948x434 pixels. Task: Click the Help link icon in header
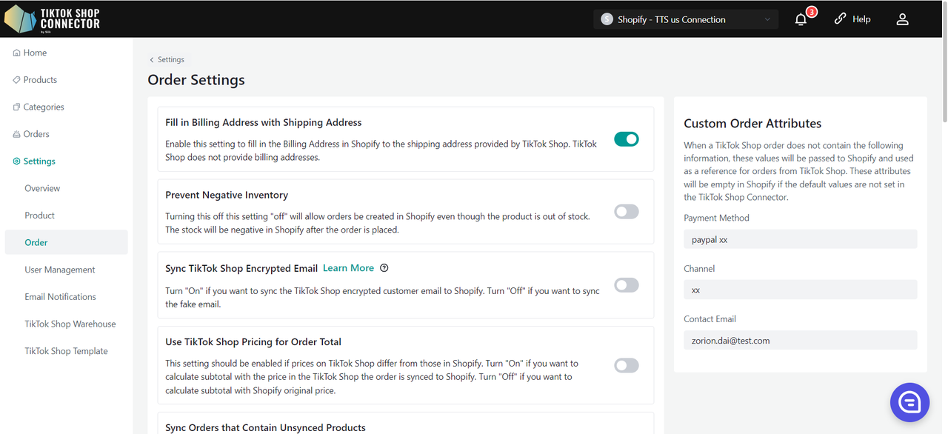(x=840, y=19)
